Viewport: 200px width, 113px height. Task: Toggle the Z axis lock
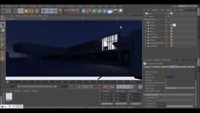click(54, 11)
